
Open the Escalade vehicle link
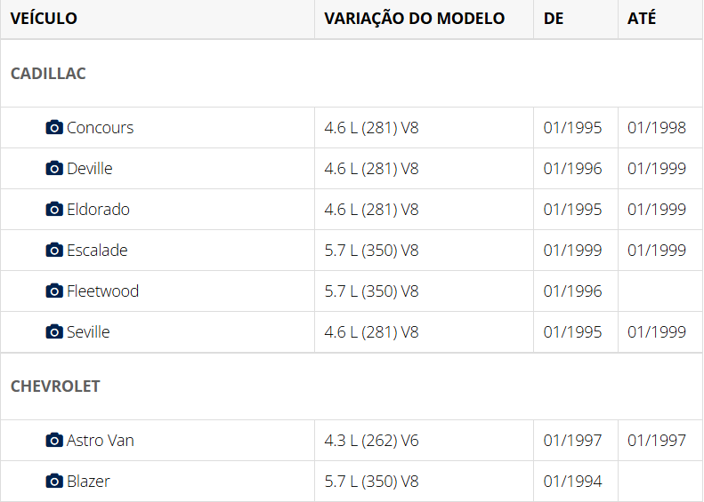click(97, 251)
